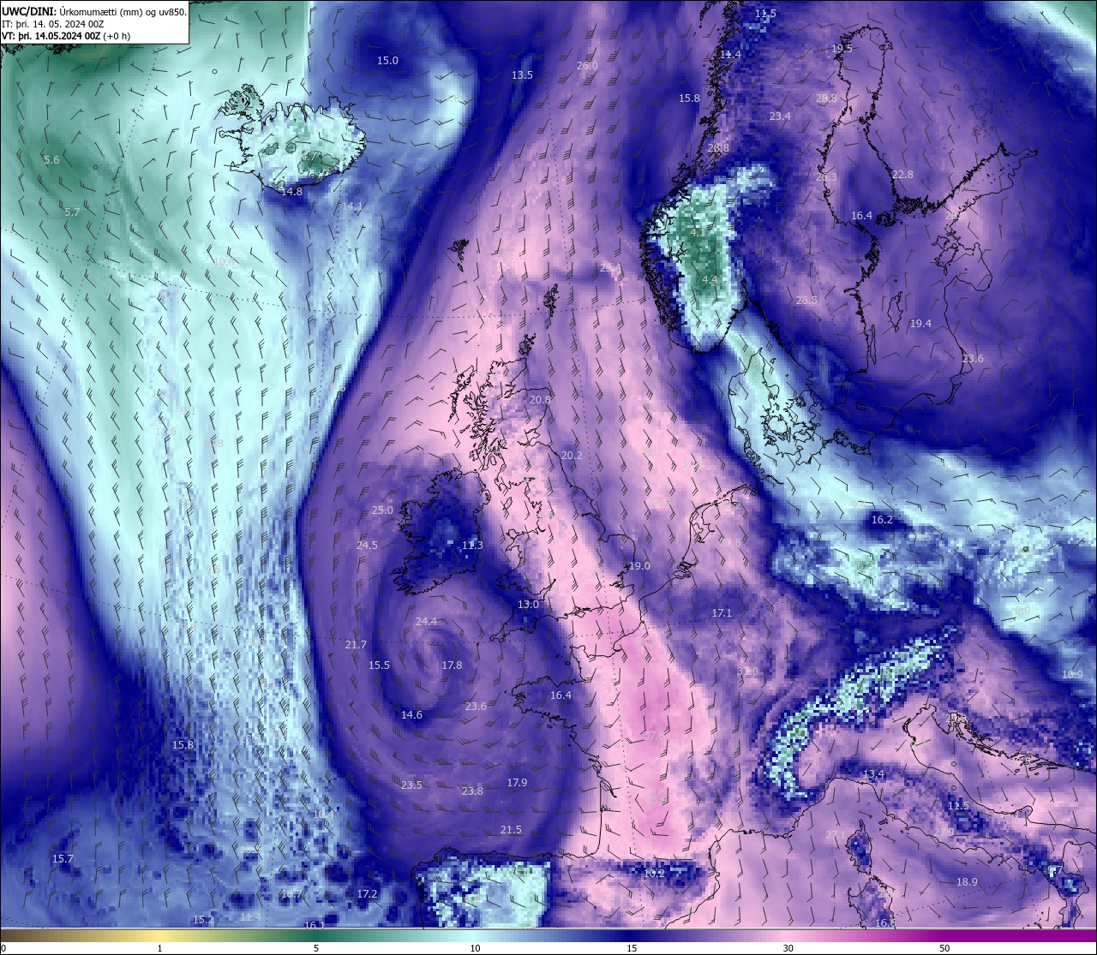This screenshot has height=955, width=1097.
Task: Click the "17.9" value label
Action: pos(517,783)
